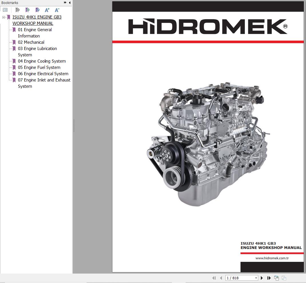Viewport: 306px width, 283px height.
Task: Click the add new bookmark icon
Action: [27, 10]
